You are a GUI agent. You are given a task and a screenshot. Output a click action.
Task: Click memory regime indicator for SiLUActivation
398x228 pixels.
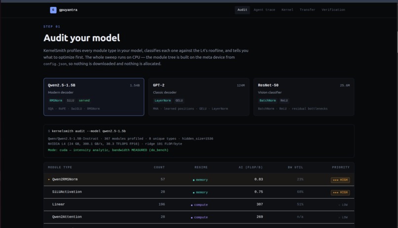pyautogui.click(x=200, y=192)
